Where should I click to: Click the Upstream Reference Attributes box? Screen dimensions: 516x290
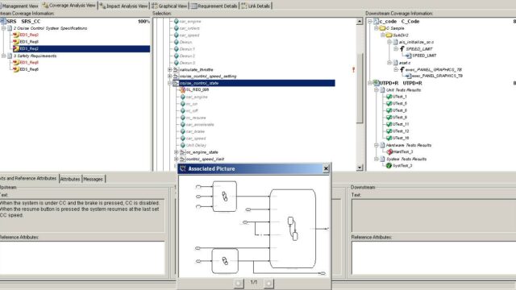82,258
